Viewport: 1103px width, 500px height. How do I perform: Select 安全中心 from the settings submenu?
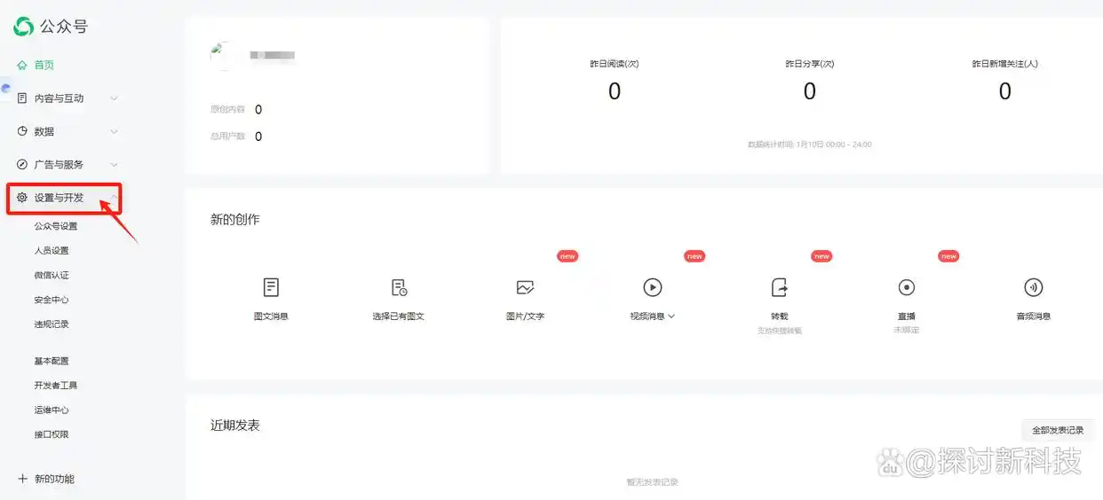tap(52, 300)
